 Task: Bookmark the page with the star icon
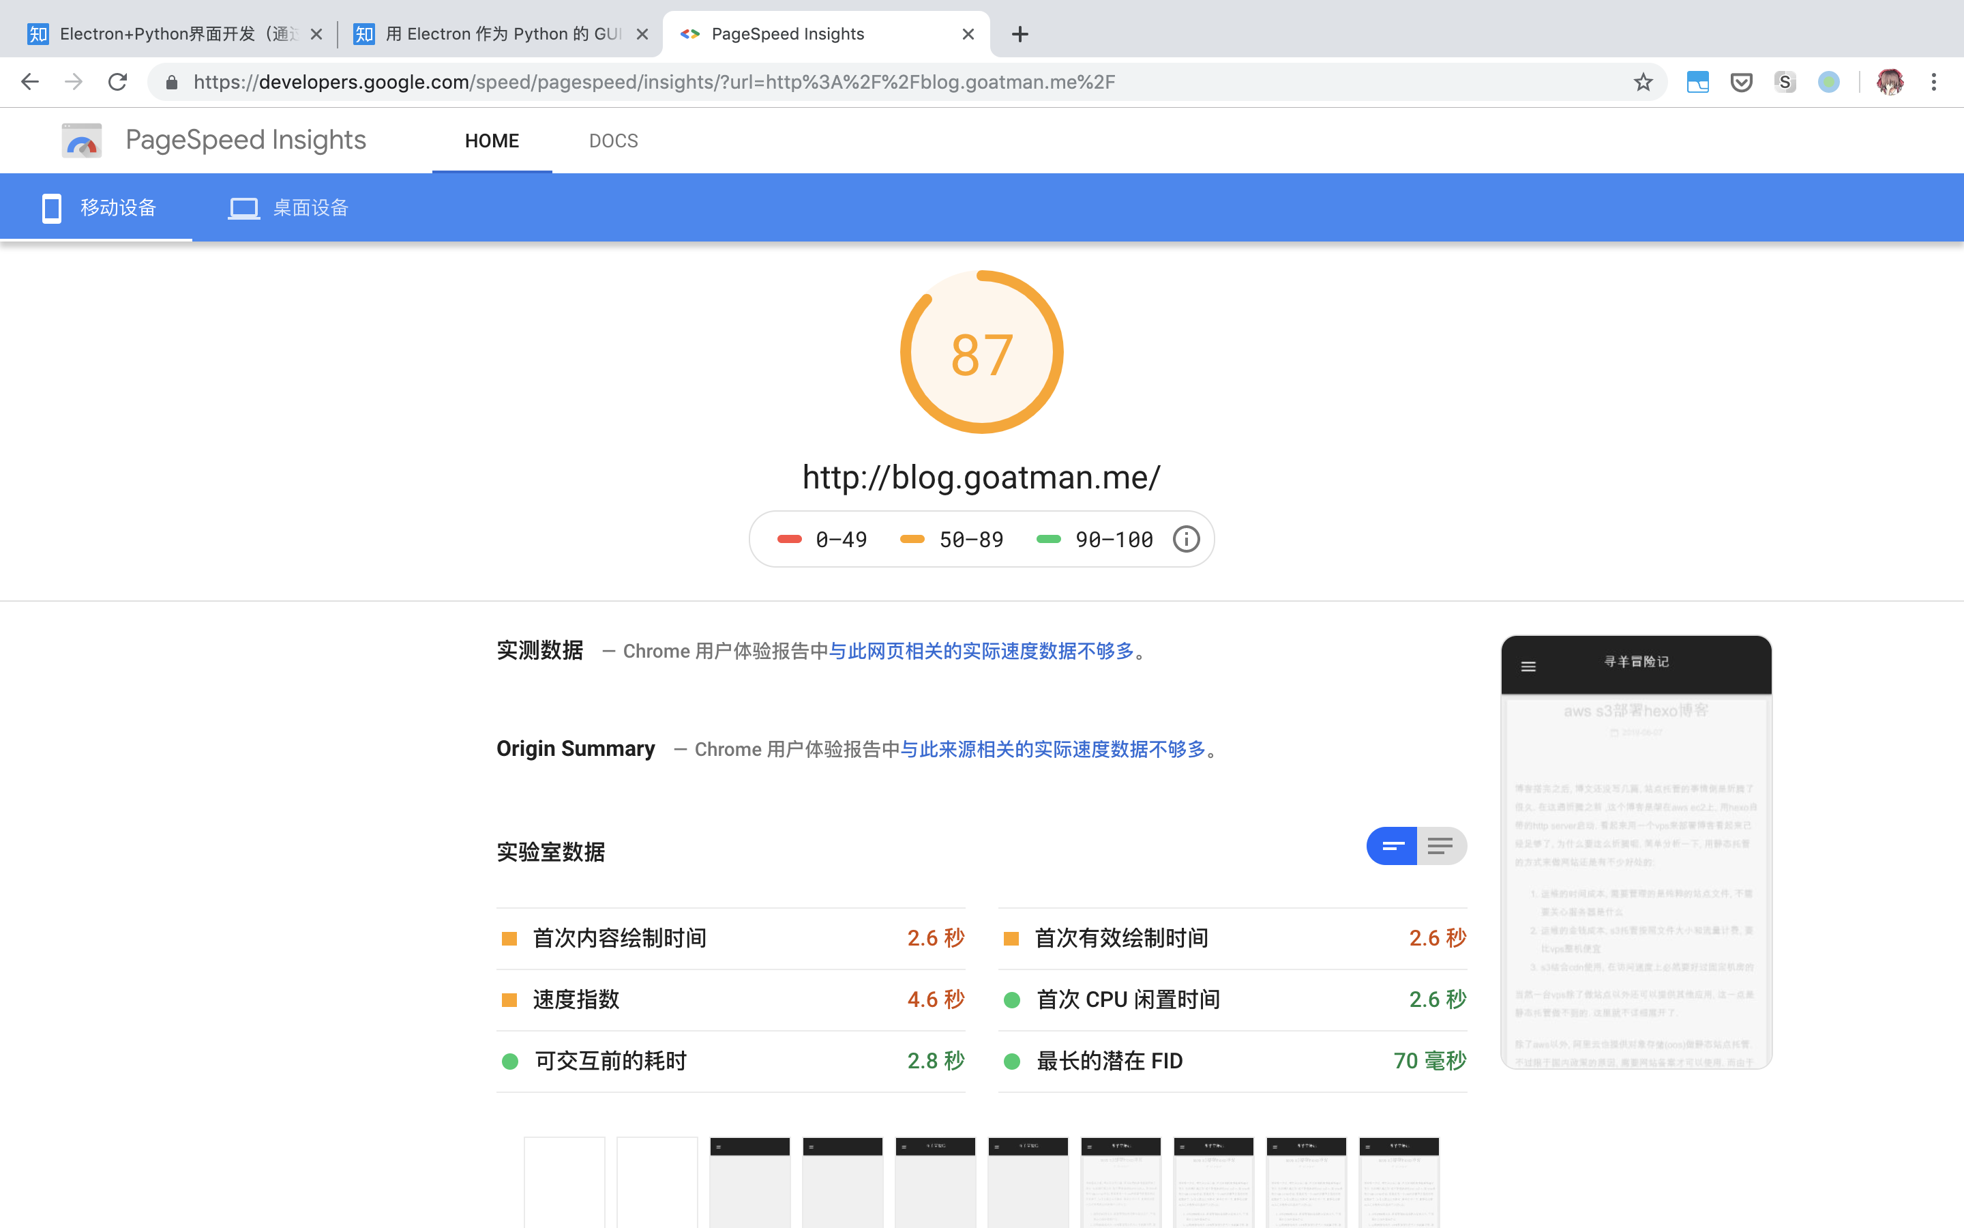(1643, 81)
